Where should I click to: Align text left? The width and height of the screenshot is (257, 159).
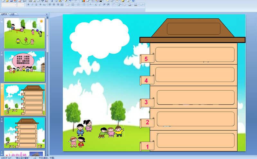pyautogui.click(x=50, y=4)
